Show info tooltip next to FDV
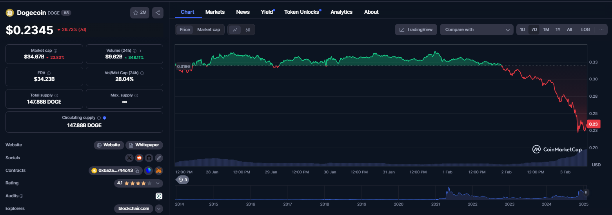 click(49, 73)
